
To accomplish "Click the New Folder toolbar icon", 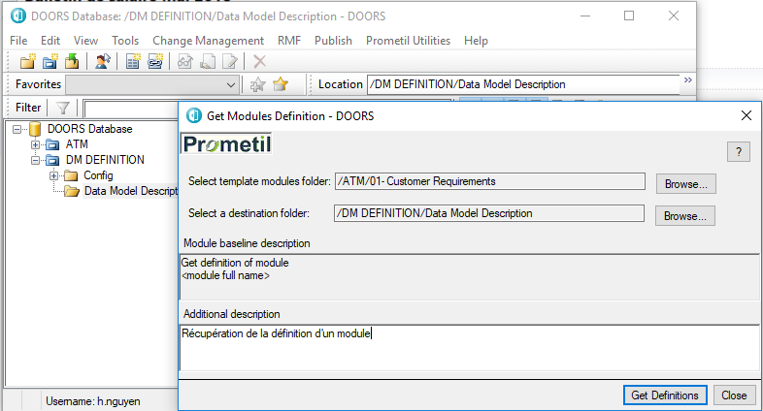I will pyautogui.click(x=28, y=61).
